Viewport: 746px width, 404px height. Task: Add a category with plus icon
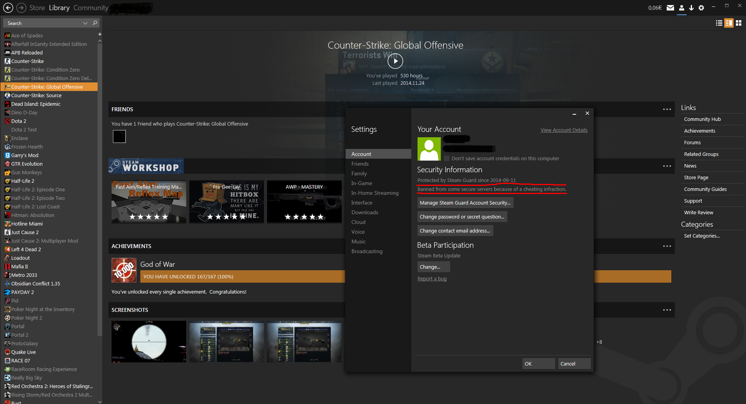[100, 35]
